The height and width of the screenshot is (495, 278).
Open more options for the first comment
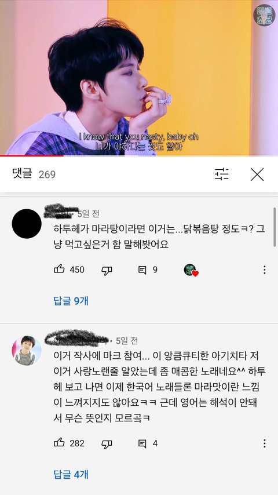coord(265,270)
